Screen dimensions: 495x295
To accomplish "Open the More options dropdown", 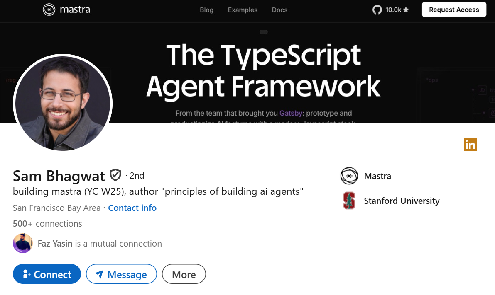I will click(184, 274).
